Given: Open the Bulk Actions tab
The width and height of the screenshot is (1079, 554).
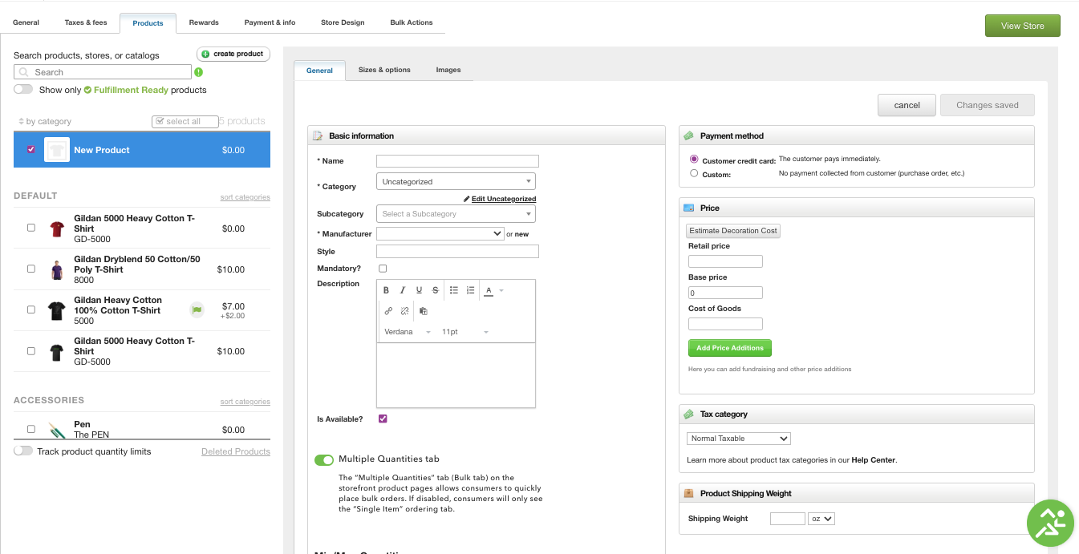Looking at the screenshot, I should [x=412, y=22].
